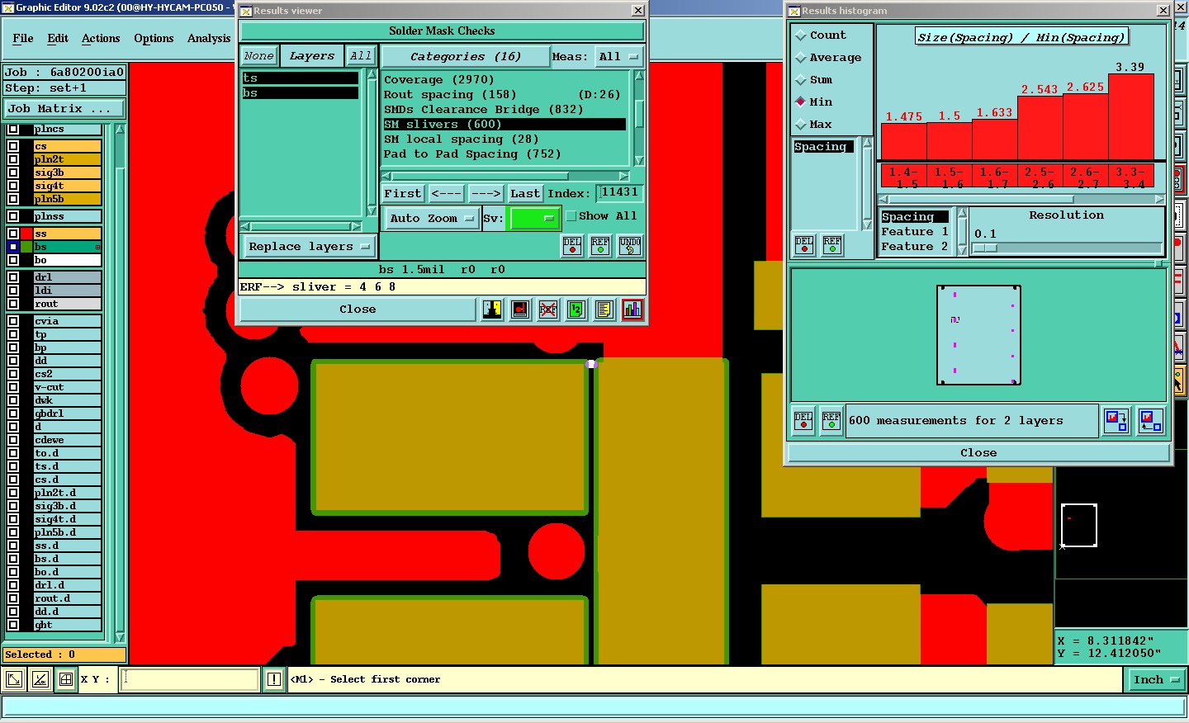Open the Auto Zoom dropdown

click(432, 219)
